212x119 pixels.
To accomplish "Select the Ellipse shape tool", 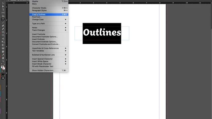I will (x=3, y=35).
